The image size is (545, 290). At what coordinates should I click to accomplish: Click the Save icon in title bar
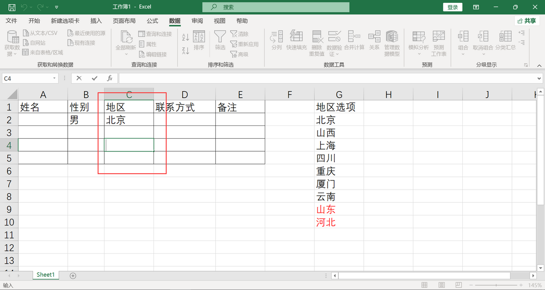click(12, 7)
